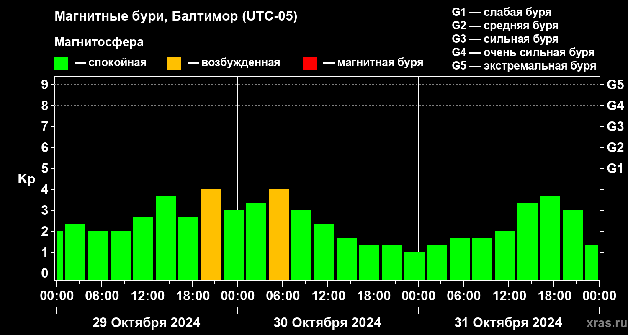Click the 'Kp' axis label
This screenshot has width=628, height=335.
26,179
